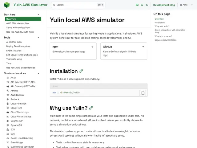
Task: Jump to Service documentation section
Action: tap(166, 40)
